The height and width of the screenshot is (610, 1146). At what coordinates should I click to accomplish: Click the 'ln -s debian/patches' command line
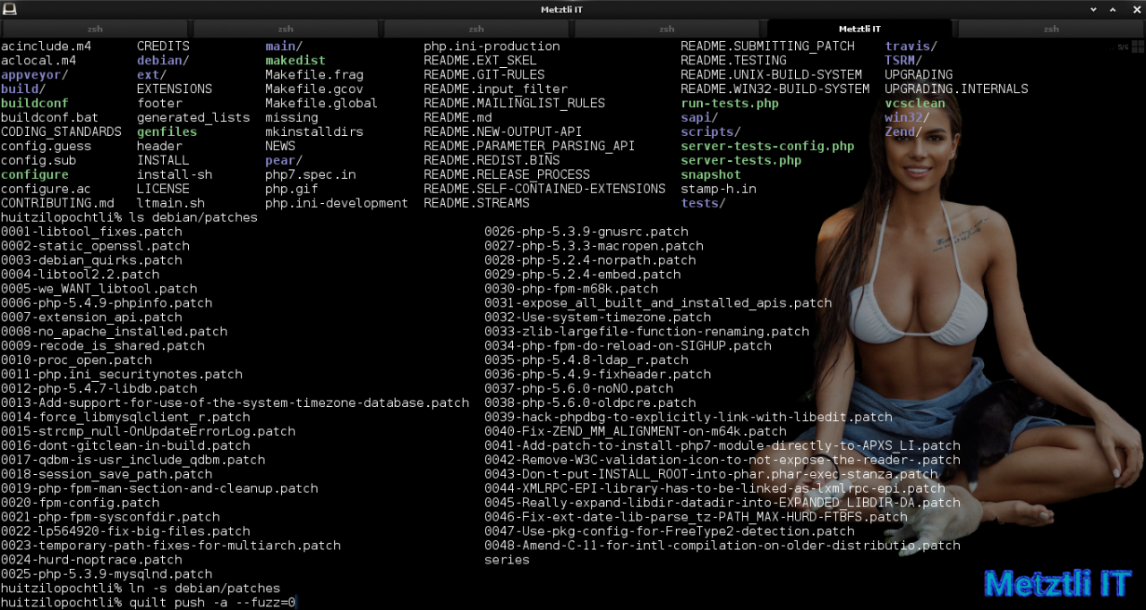pos(141,589)
